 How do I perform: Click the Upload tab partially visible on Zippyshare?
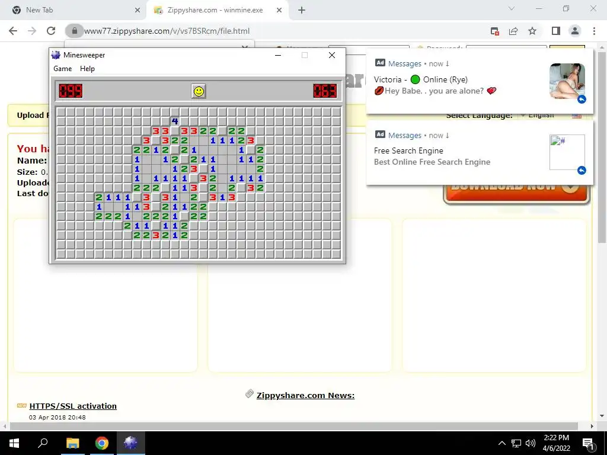(33, 116)
